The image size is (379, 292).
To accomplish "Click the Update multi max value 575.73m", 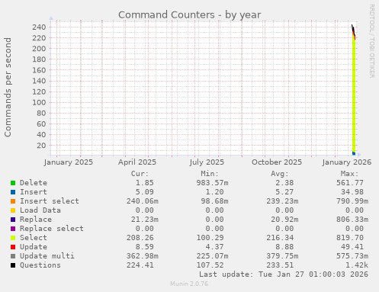I will [x=352, y=256].
